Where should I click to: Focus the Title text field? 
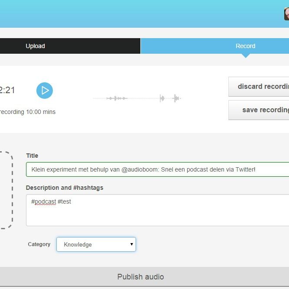tap(156, 169)
